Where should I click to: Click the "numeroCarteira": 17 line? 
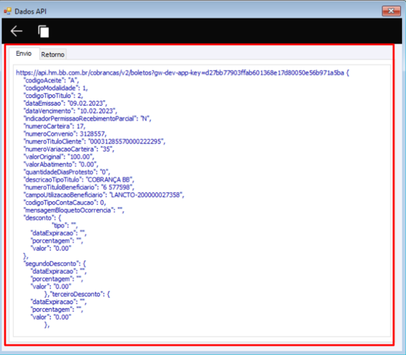(x=55, y=126)
